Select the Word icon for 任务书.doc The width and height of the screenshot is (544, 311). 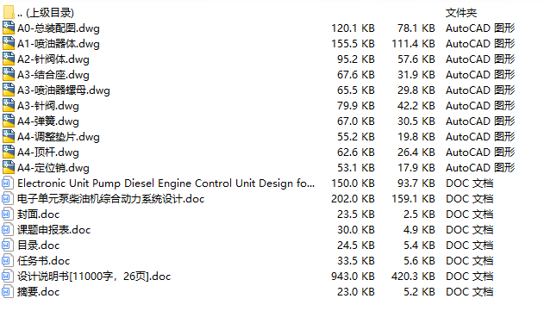tap(7, 261)
